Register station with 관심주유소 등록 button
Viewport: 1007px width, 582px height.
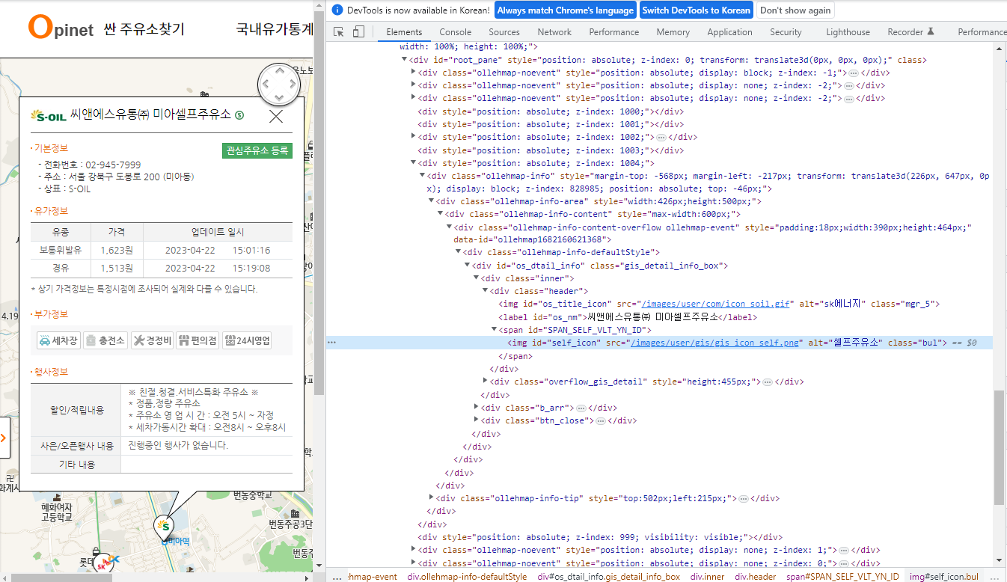click(x=257, y=150)
